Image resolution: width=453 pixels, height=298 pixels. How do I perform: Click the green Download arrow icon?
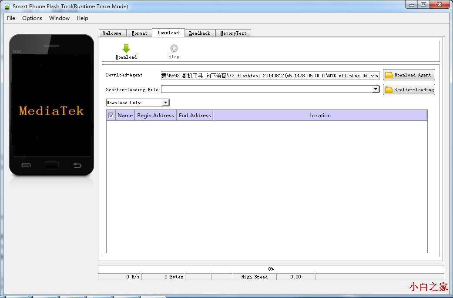(126, 49)
